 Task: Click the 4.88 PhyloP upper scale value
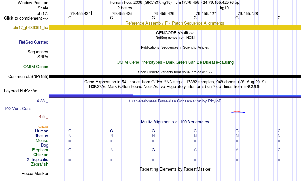(41, 101)
